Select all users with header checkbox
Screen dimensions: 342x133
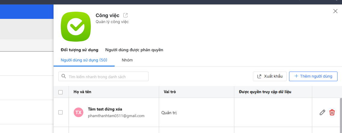tap(60, 92)
